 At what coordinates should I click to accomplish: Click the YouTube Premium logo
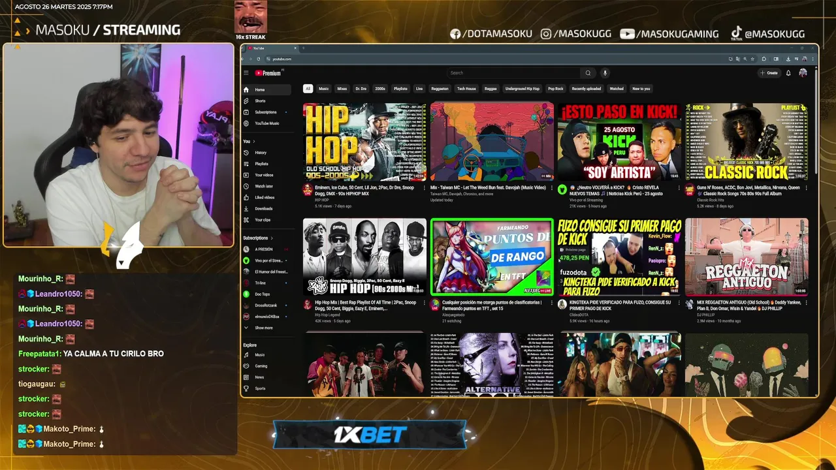pyautogui.click(x=268, y=73)
